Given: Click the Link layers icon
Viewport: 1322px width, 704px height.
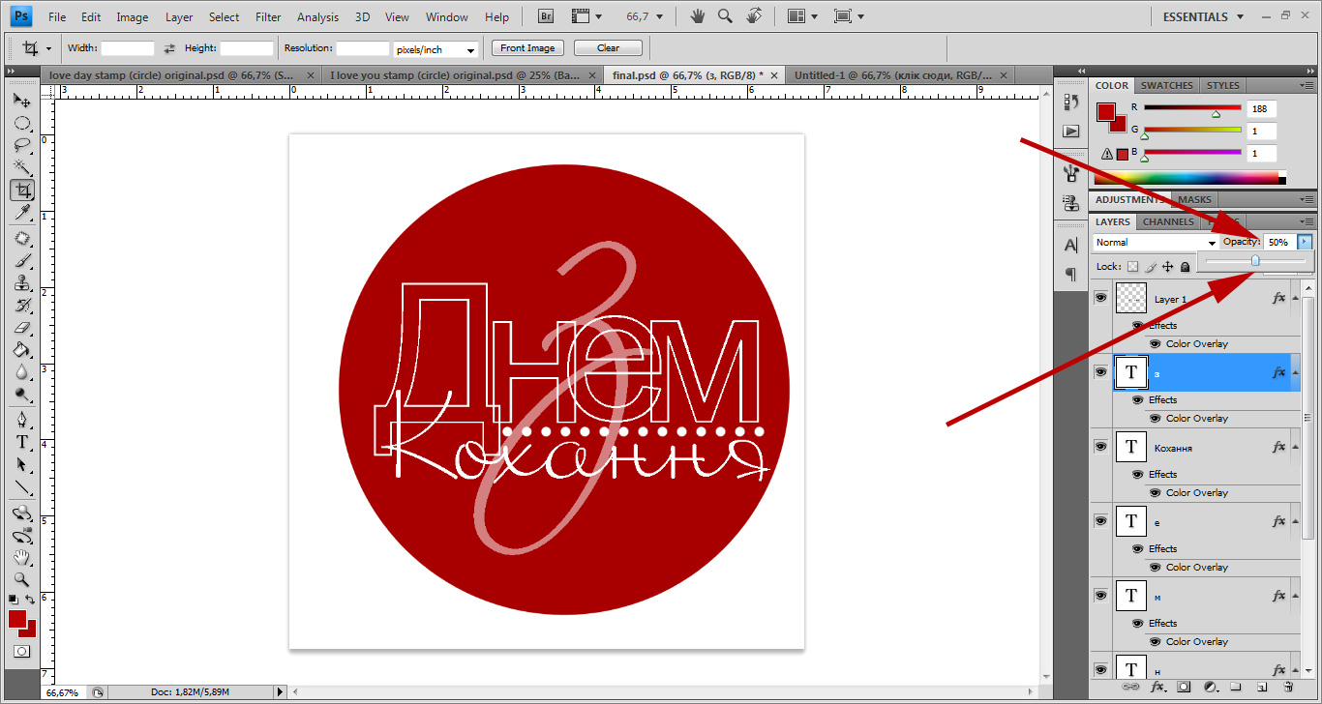Looking at the screenshot, I should click(x=1129, y=687).
